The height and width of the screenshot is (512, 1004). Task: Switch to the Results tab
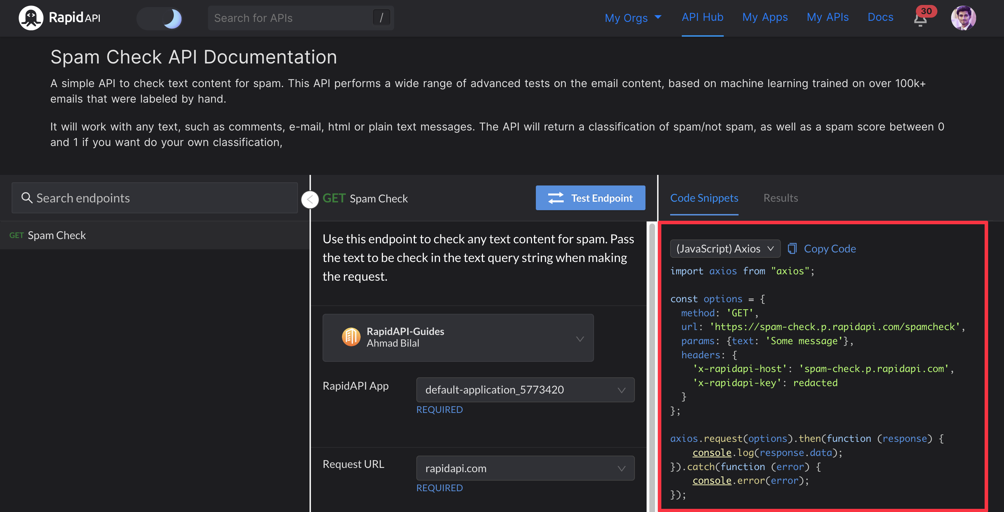(x=780, y=198)
